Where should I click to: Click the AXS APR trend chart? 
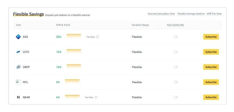point(74,36)
